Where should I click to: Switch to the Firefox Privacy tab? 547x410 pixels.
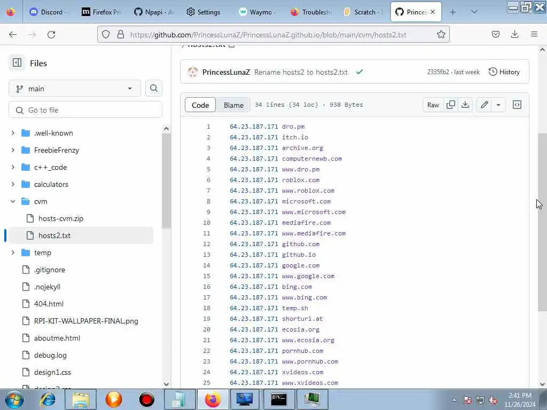coord(101,12)
